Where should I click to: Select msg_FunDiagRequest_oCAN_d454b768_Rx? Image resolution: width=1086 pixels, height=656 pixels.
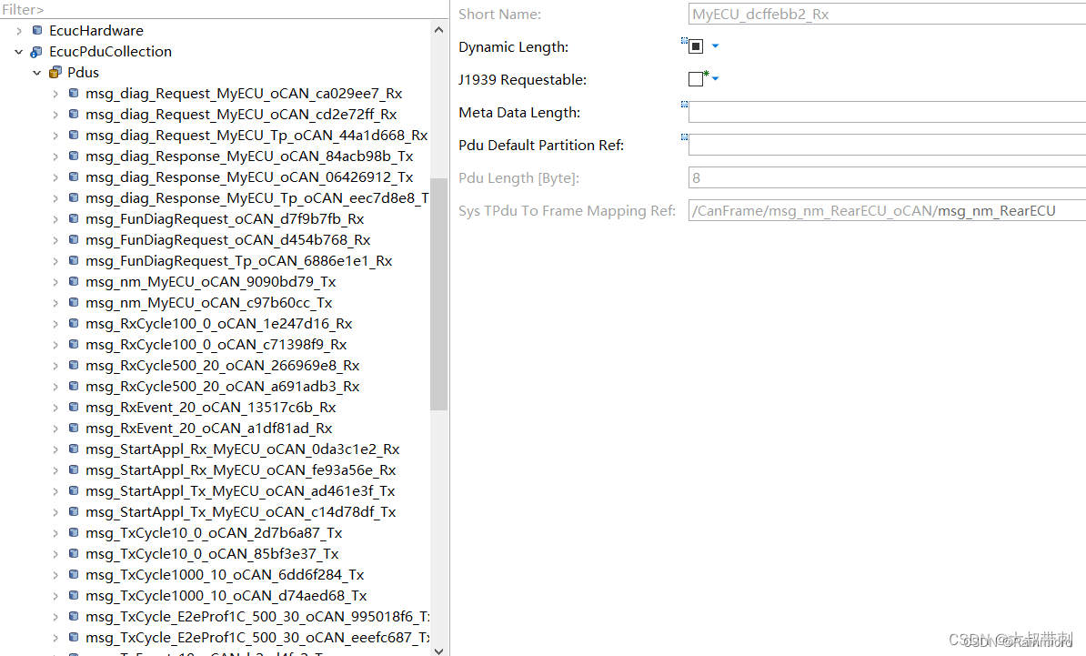point(228,239)
